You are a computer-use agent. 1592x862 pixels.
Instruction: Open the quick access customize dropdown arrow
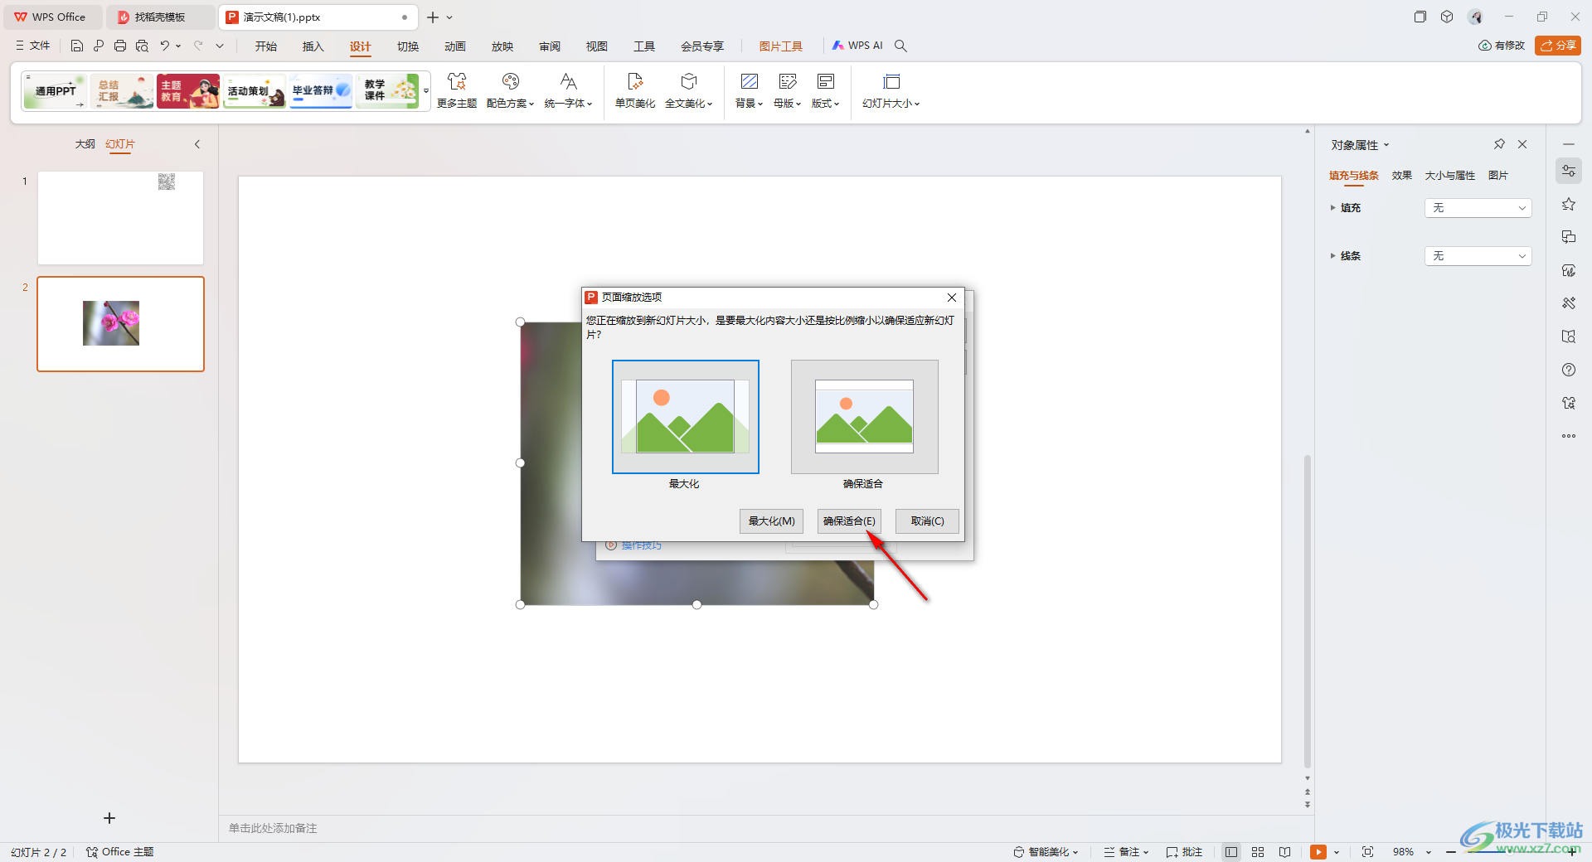point(220,46)
